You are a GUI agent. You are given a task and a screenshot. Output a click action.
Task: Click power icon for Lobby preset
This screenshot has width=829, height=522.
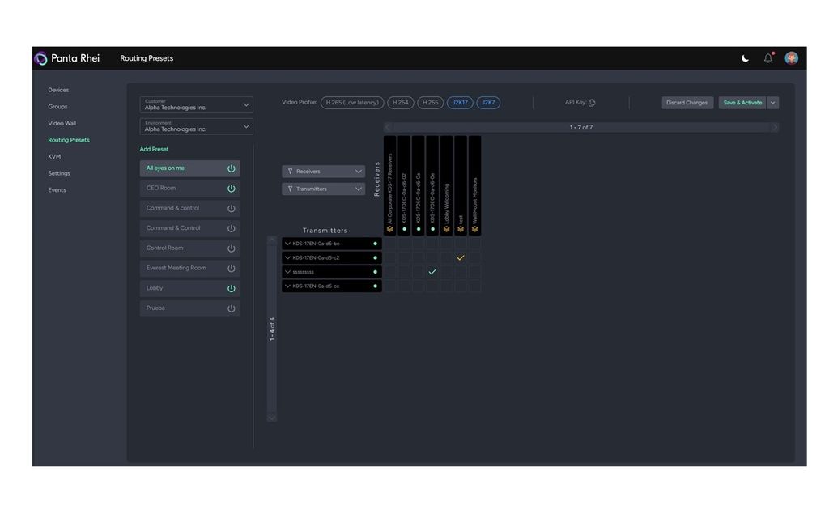coord(232,289)
